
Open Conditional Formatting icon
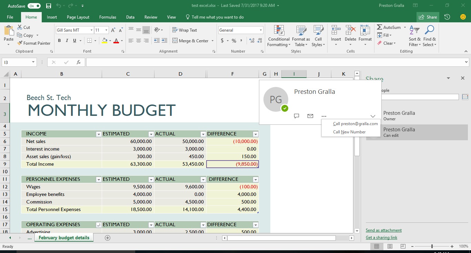click(279, 30)
